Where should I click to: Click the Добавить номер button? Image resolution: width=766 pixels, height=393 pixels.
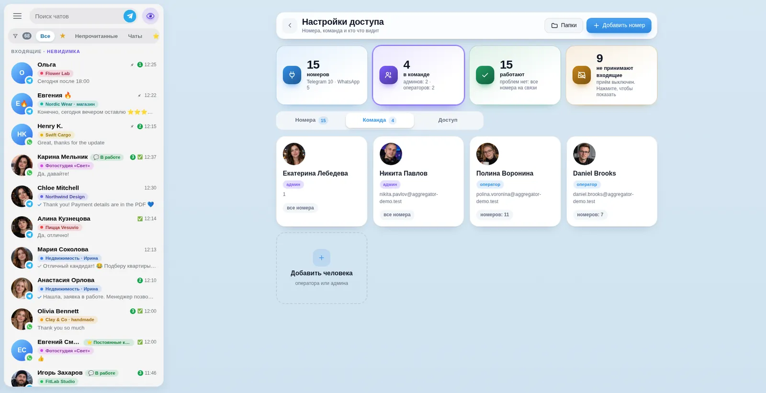(619, 25)
